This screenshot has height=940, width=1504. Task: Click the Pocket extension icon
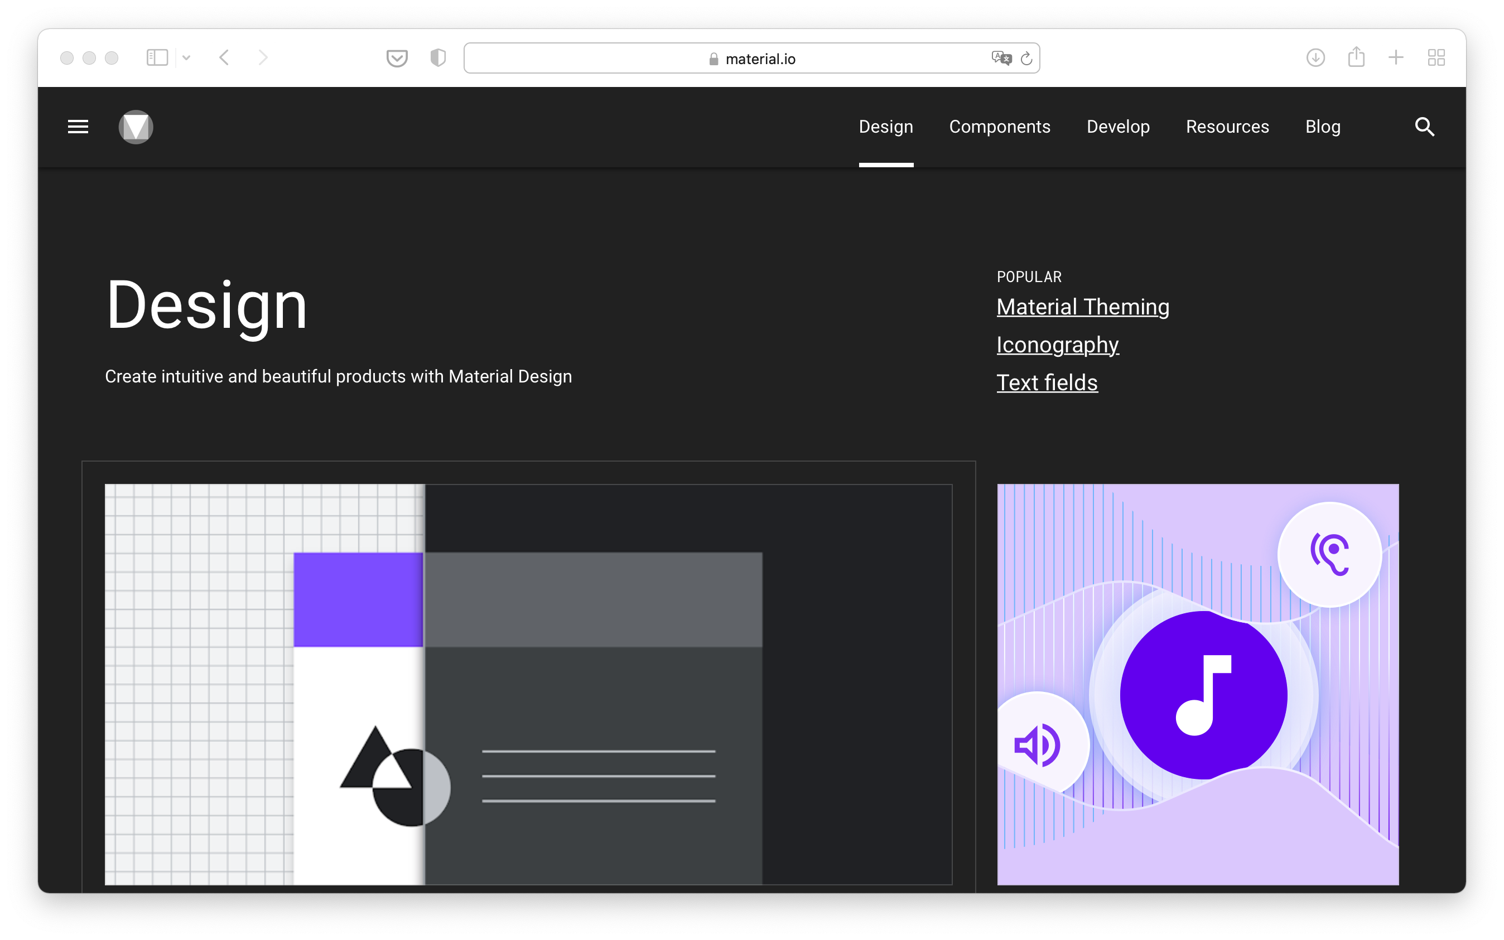click(x=397, y=58)
